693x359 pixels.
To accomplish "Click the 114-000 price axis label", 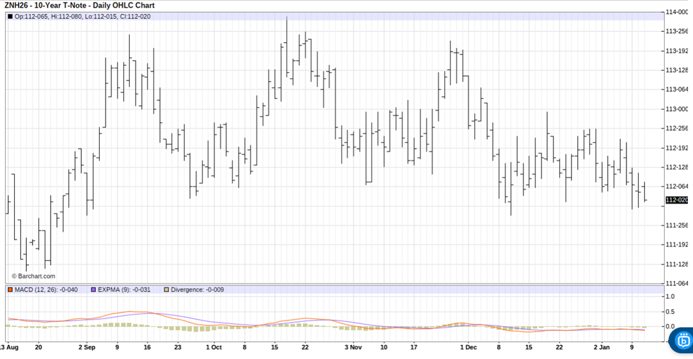I will (677, 12).
